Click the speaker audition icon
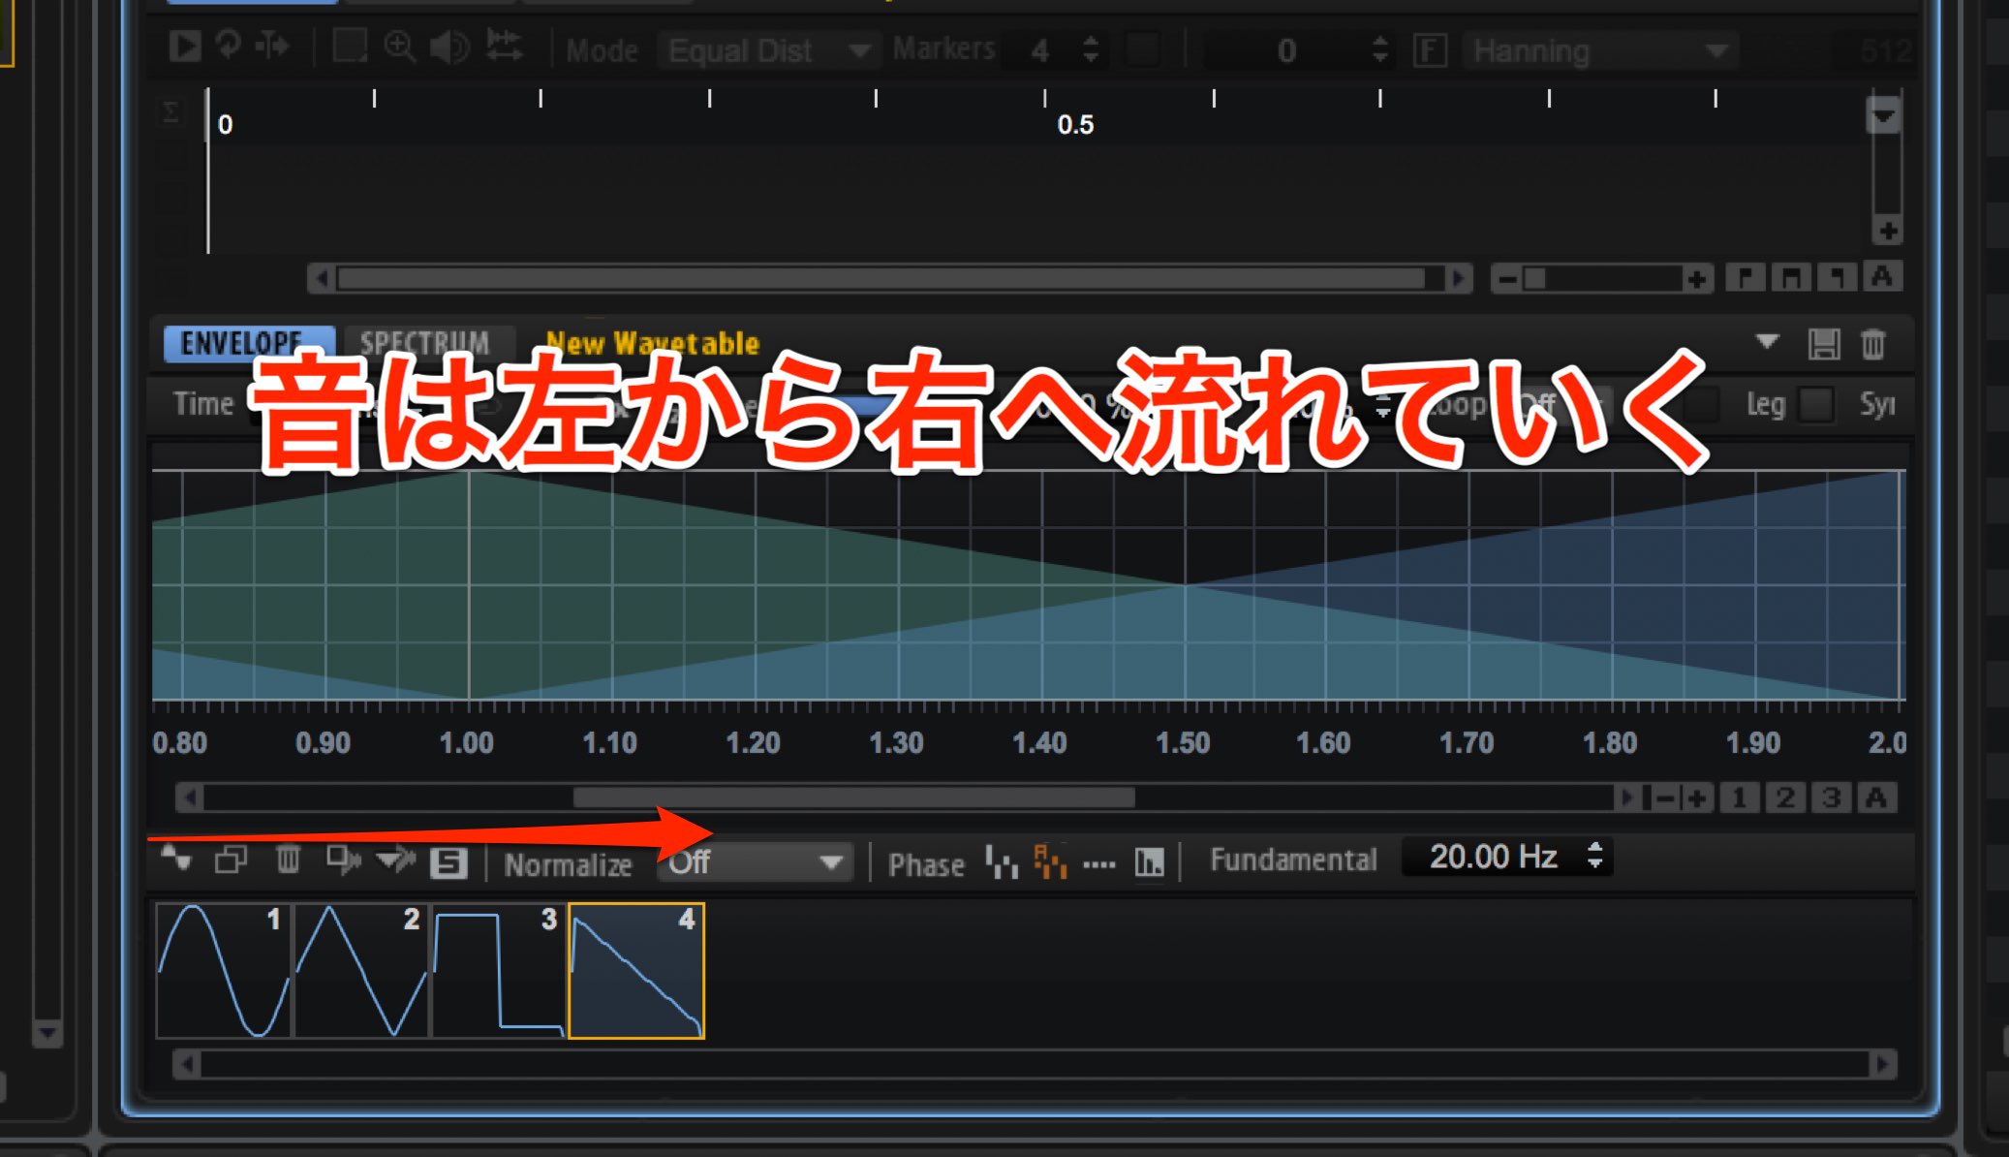This screenshot has width=2009, height=1157. (x=449, y=46)
